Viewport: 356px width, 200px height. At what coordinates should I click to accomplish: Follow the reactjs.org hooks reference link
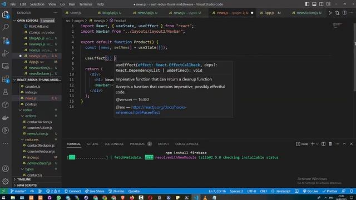[x=151, y=110]
